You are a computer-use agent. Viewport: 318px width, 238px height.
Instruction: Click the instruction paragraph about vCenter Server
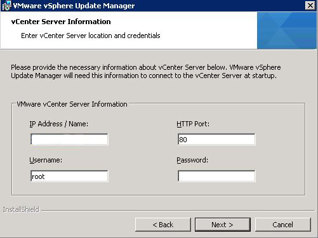click(146, 72)
